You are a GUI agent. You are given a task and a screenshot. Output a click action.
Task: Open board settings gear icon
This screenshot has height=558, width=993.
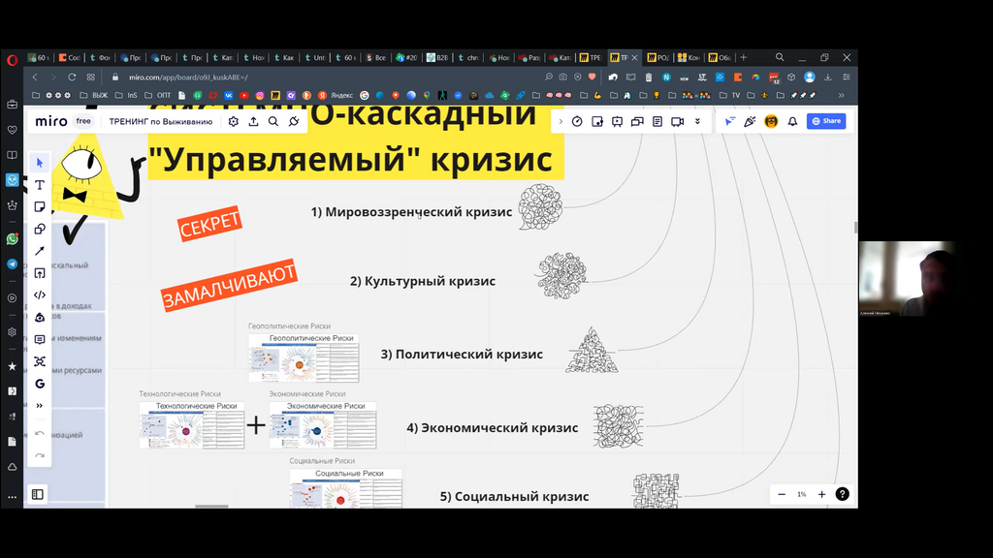pyautogui.click(x=233, y=121)
